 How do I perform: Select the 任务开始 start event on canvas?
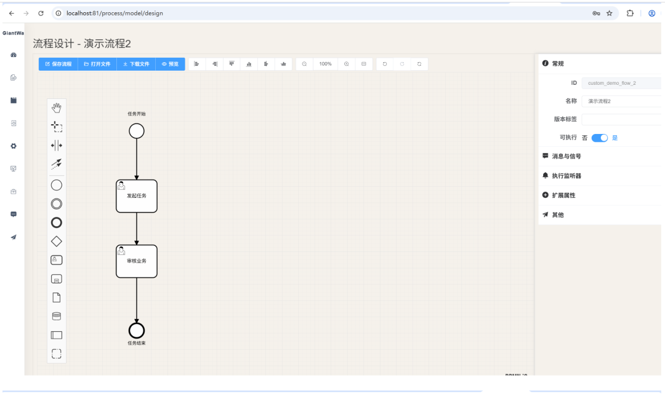coord(137,131)
